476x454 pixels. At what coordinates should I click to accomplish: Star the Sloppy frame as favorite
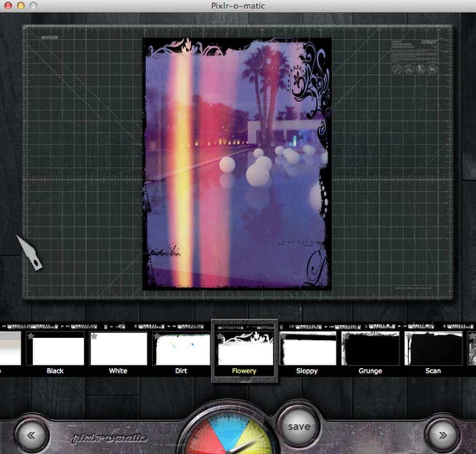click(283, 336)
